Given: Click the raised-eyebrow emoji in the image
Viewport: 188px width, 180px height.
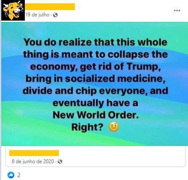Looking at the screenshot, I should tap(114, 127).
